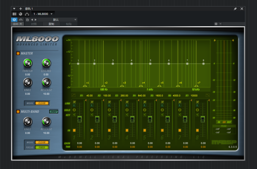
Task: Click the multi-band KNEE knob
Action: pyautogui.click(x=28, y=121)
